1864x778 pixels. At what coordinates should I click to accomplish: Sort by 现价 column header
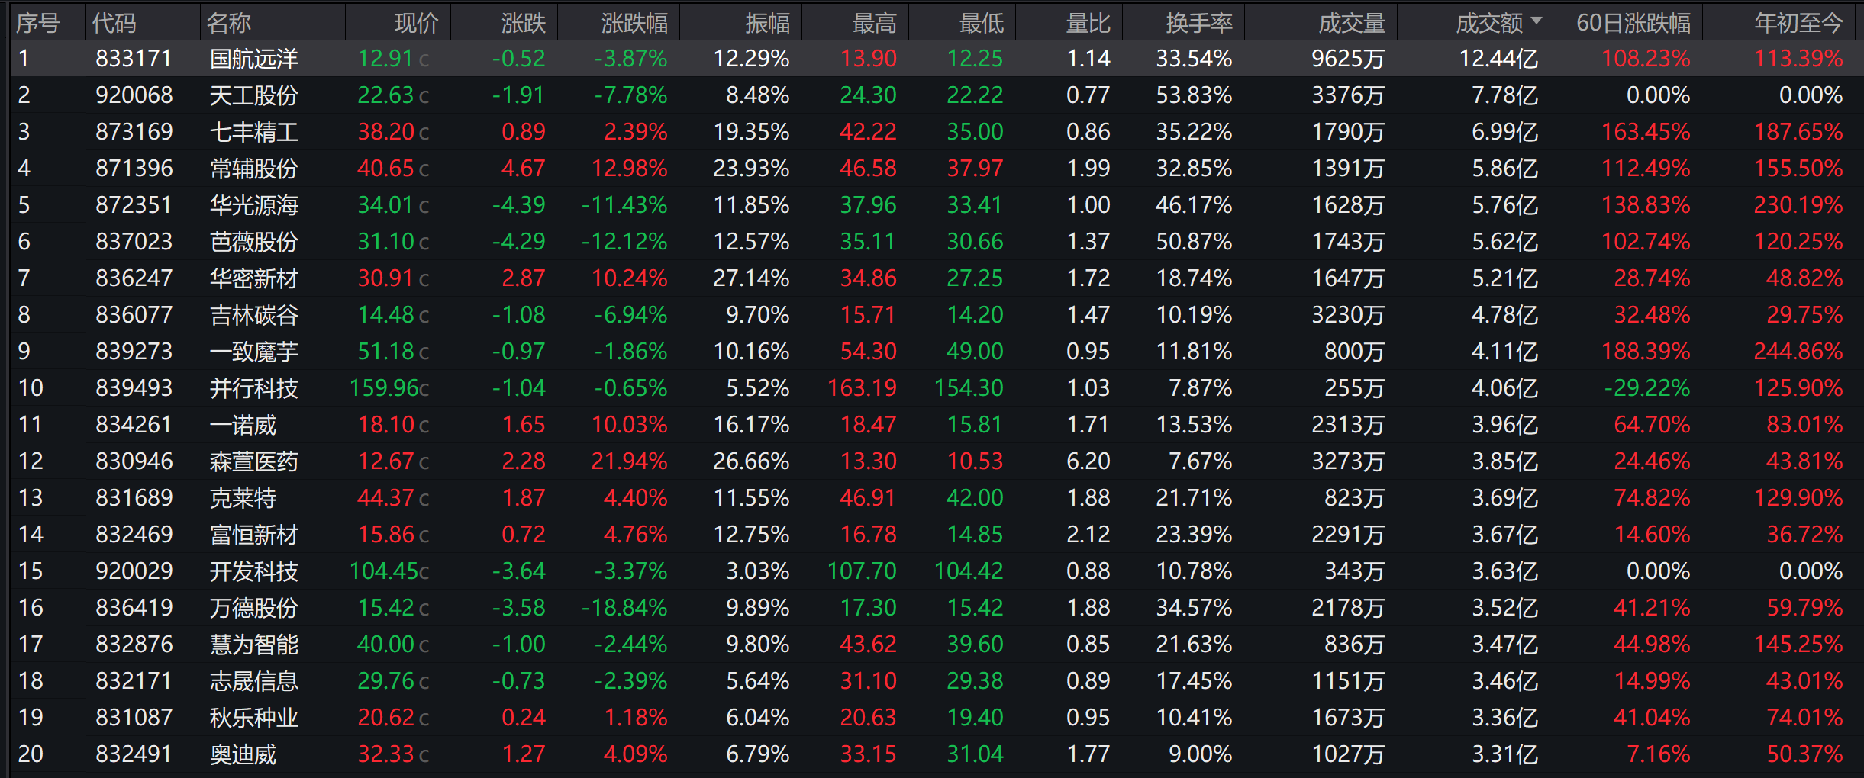click(x=416, y=23)
